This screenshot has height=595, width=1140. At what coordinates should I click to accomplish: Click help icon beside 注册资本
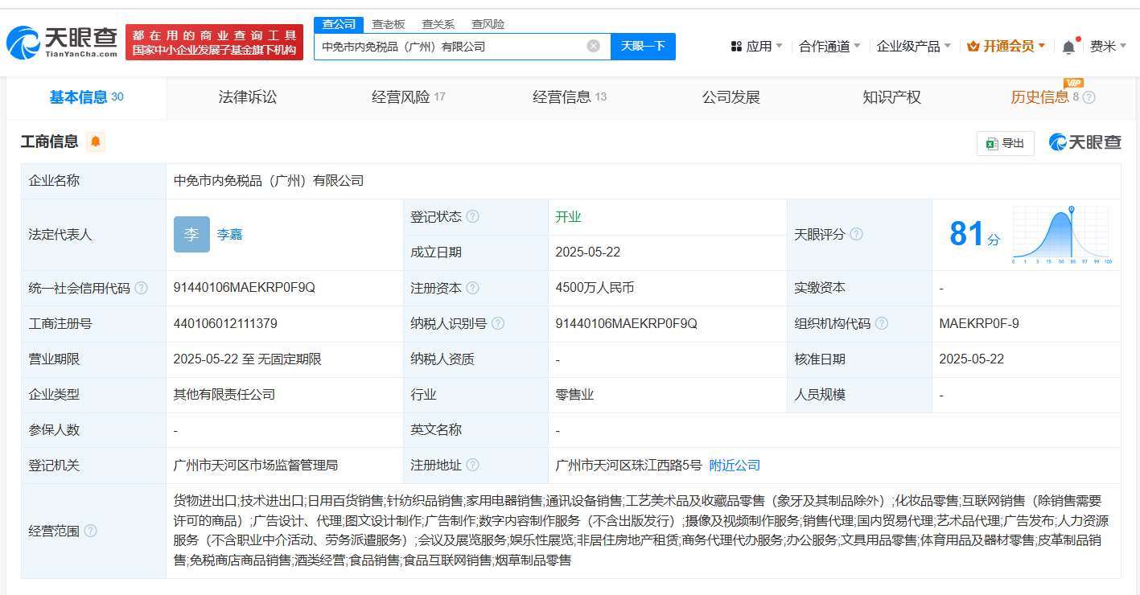[x=472, y=288]
